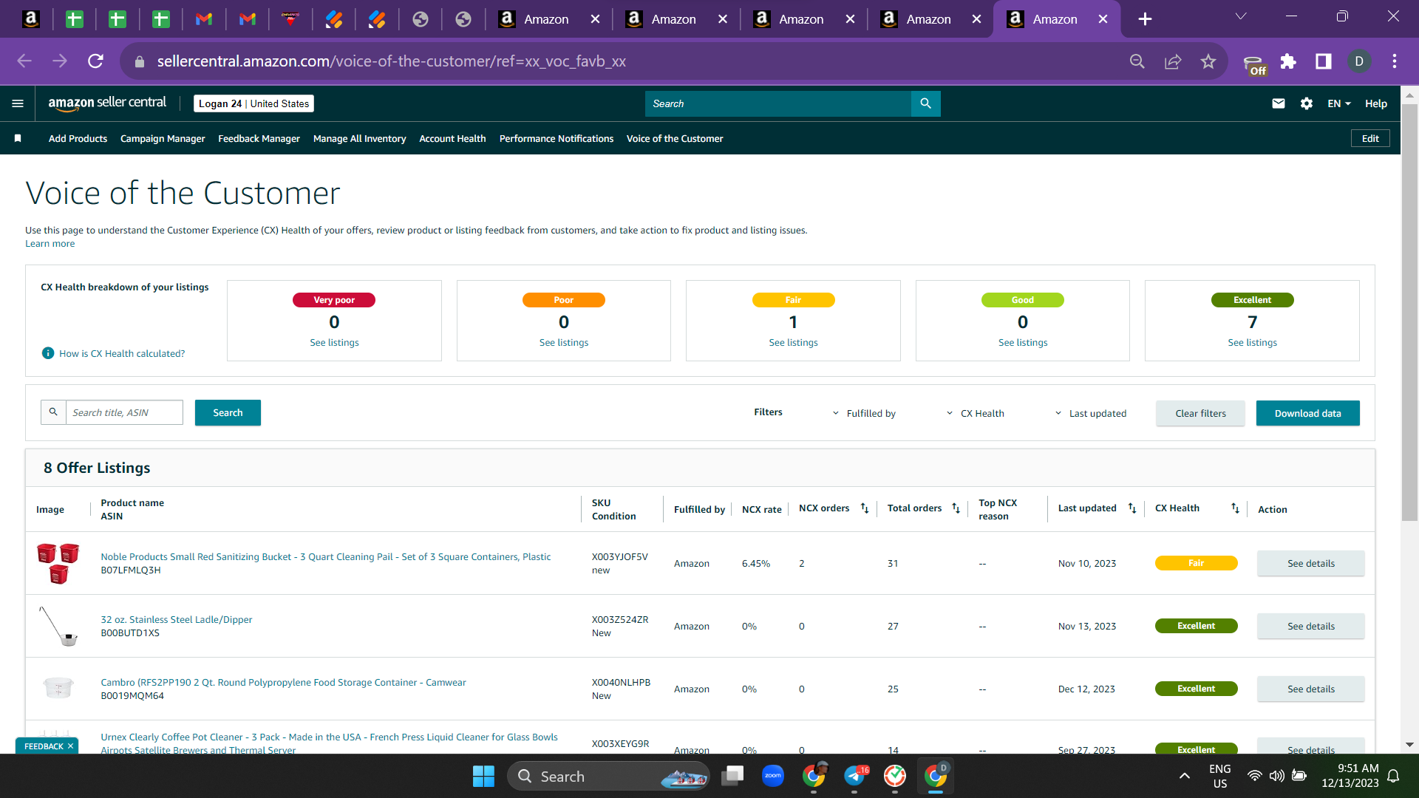Open the Seller Central hamburger menu
The image size is (1419, 798).
pyautogui.click(x=18, y=103)
